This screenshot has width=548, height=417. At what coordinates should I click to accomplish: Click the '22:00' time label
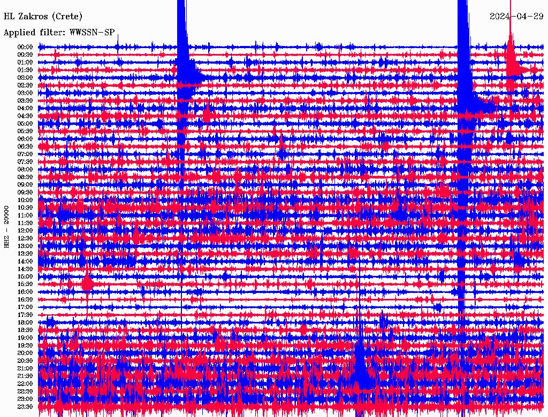pos(25,384)
